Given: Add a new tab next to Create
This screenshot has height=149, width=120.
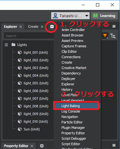Looking at the screenshot, I should (x=52, y=27).
